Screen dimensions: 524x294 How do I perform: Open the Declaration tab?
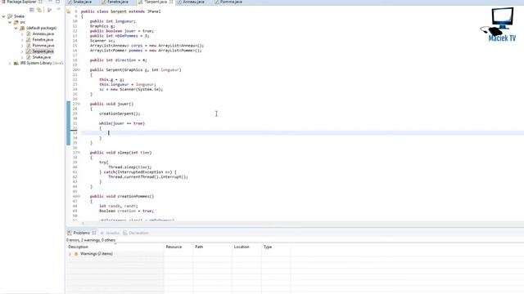[x=136, y=233]
